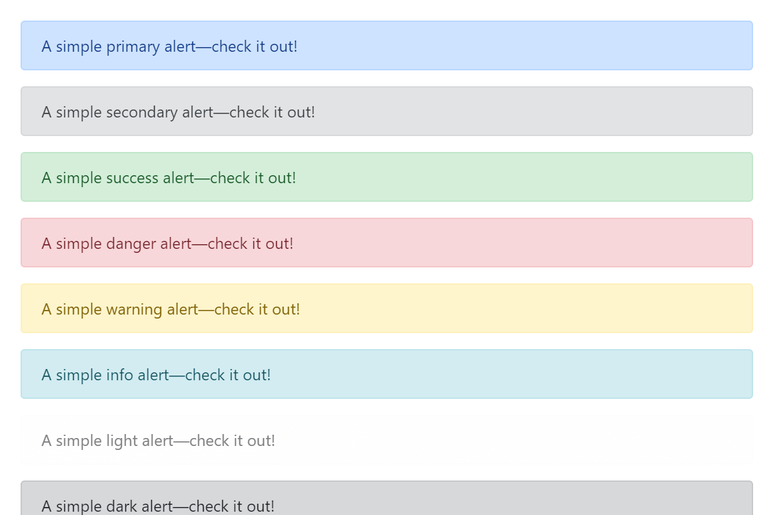Click the info alert box
This screenshot has width=775, height=515.
pyautogui.click(x=387, y=374)
